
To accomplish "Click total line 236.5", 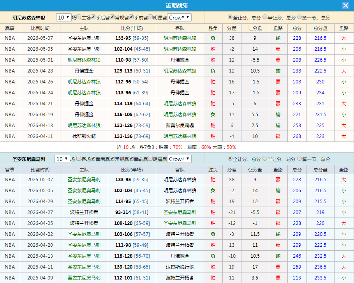I will 320,267.
